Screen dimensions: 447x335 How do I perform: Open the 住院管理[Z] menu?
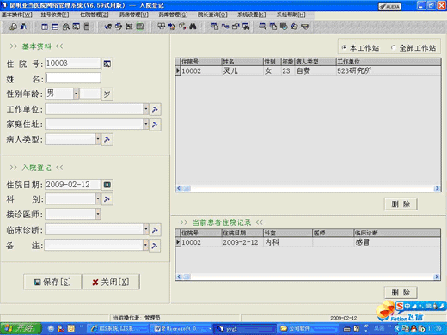(94, 15)
